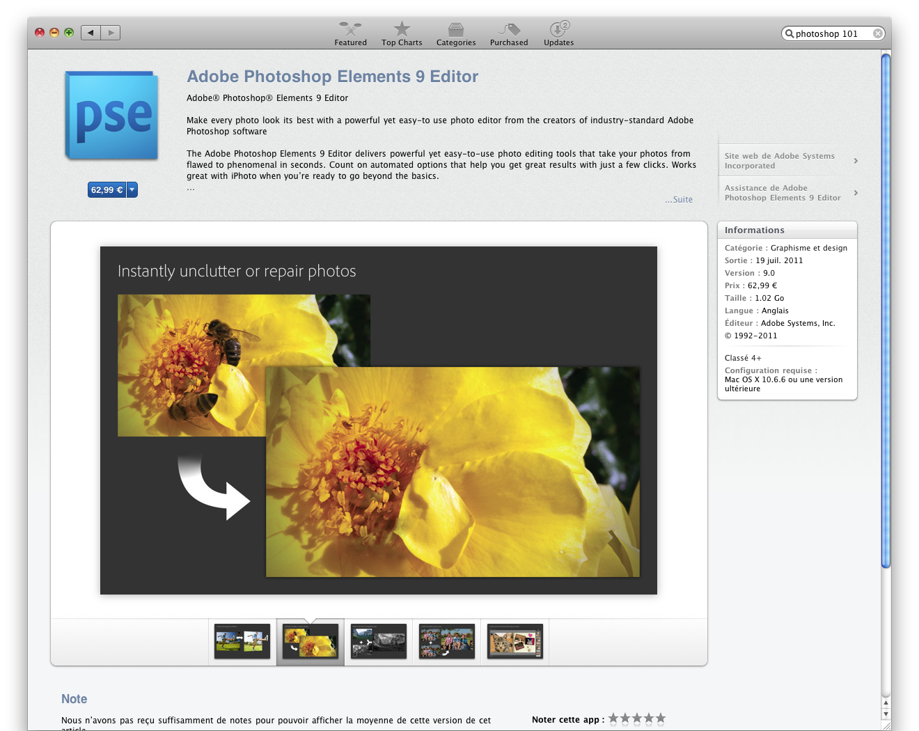Clear the search field with the X icon
Image resolution: width=919 pixels, height=731 pixels.
coord(878,33)
